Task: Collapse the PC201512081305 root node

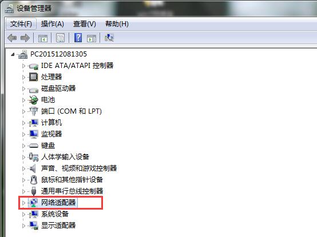Action: 13,54
